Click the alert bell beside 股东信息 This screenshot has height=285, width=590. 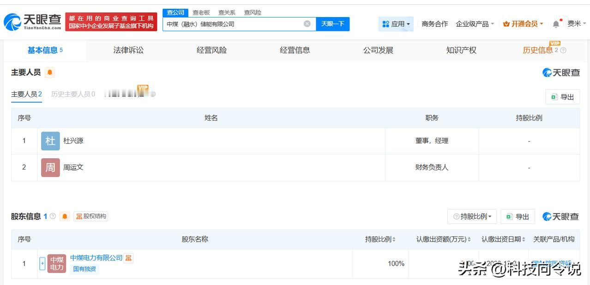pos(65,216)
